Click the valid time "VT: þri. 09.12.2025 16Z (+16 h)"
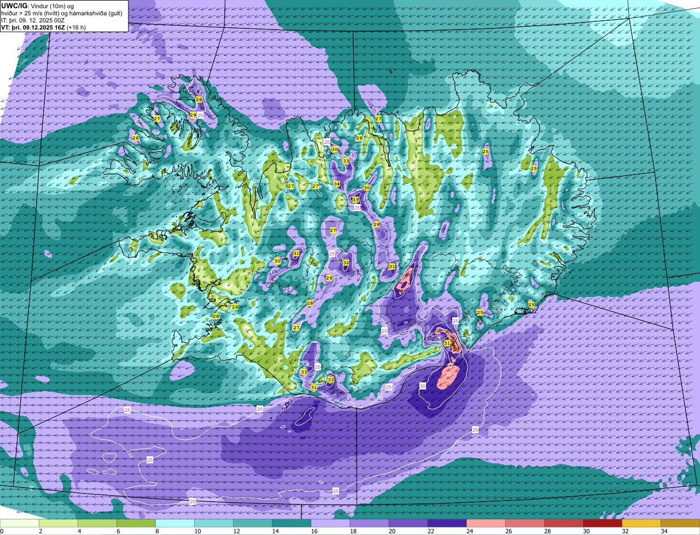 point(44,27)
